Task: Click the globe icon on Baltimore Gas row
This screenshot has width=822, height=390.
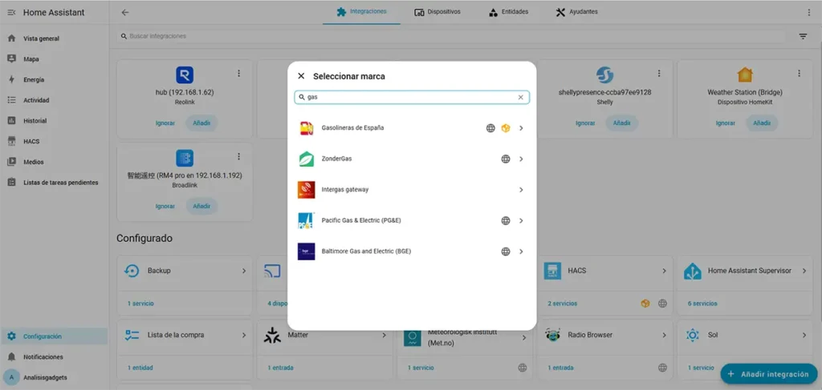Action: [x=506, y=251]
